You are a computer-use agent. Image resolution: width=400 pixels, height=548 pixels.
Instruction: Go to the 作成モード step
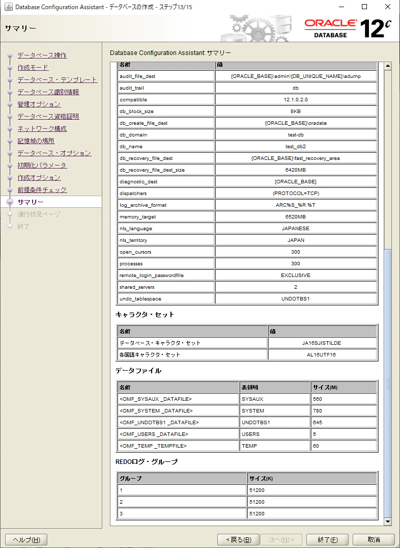pyautogui.click(x=33, y=68)
